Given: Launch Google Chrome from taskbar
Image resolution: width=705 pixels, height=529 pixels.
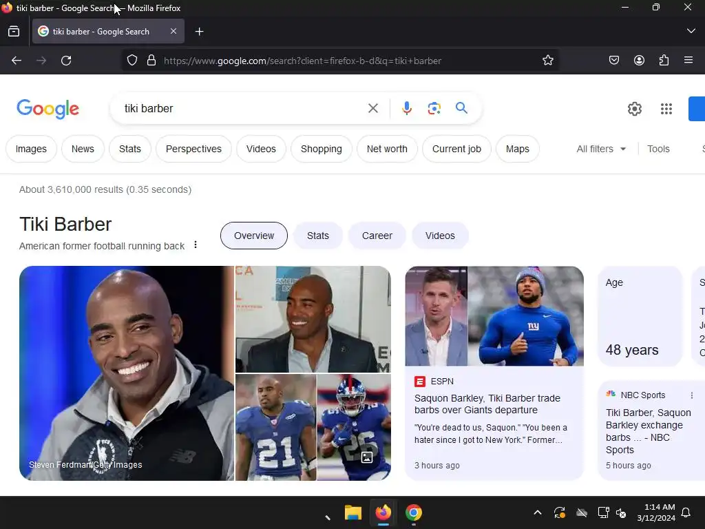Looking at the screenshot, I should click(413, 512).
